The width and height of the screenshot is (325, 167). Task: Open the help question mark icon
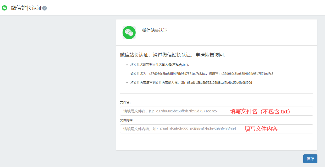tap(45, 8)
